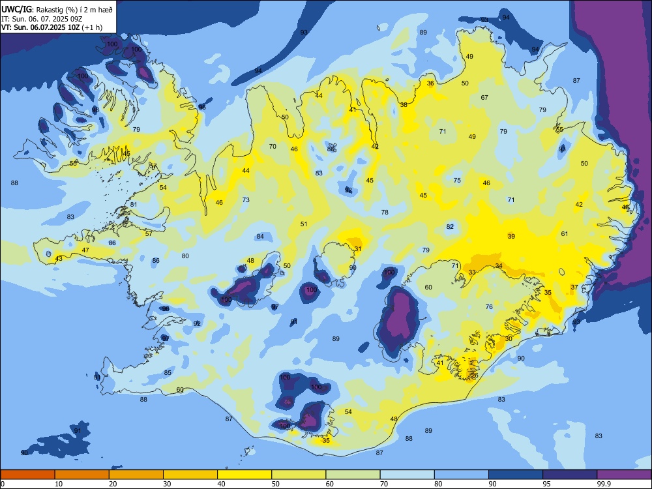Select the medium blue 80–90 legend swatch
The height and width of the screenshot is (489, 652).
(x=461, y=475)
